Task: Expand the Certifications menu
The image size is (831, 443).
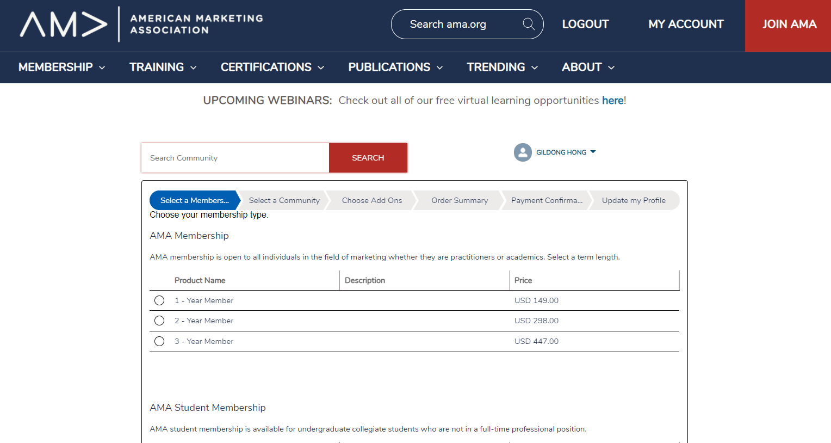Action: (x=272, y=67)
